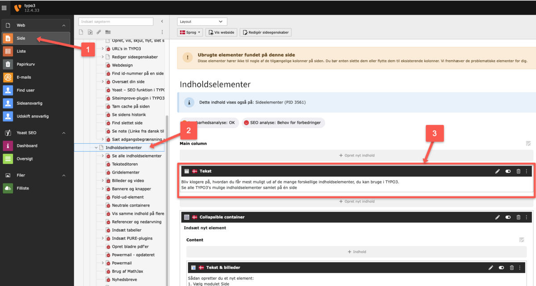Open the Layout dropdown
This screenshot has height=286, width=536.
[x=202, y=21]
